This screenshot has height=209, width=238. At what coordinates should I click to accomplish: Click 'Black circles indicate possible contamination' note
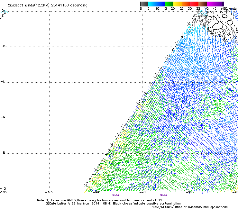[x=147, y=204]
